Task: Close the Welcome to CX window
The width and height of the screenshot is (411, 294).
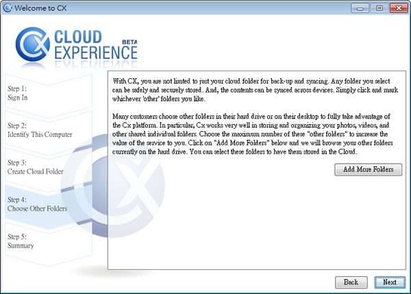Action: pyautogui.click(x=399, y=8)
